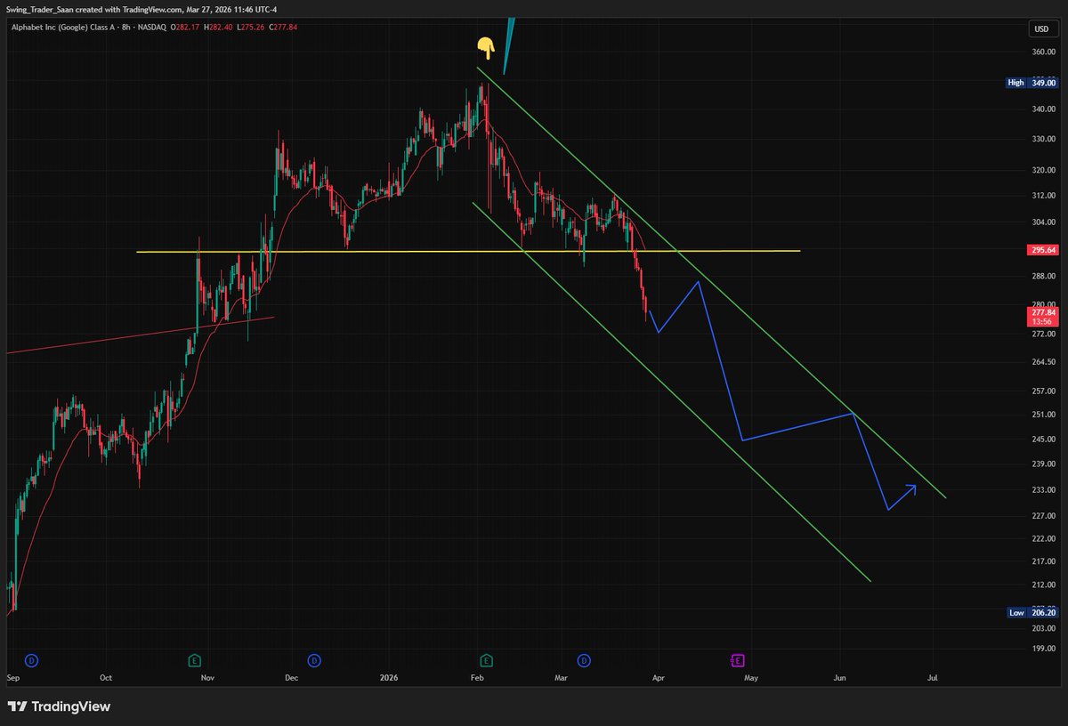Click the TradingView logo
The height and width of the screenshot is (726, 1068).
(x=59, y=706)
